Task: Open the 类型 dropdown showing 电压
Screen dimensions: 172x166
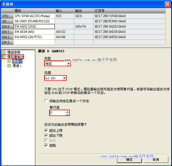Action: [68, 64]
